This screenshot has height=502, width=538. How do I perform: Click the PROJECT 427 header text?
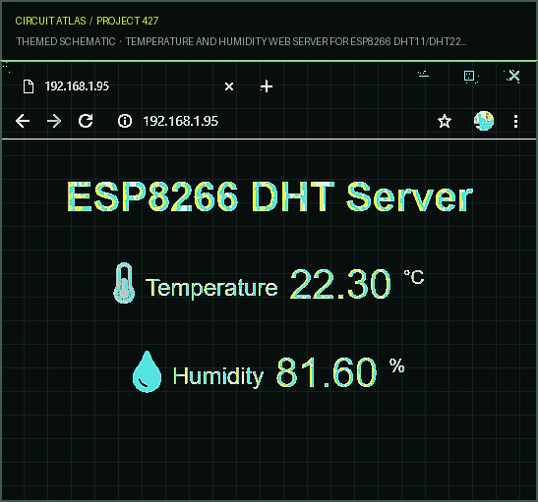[128, 21]
